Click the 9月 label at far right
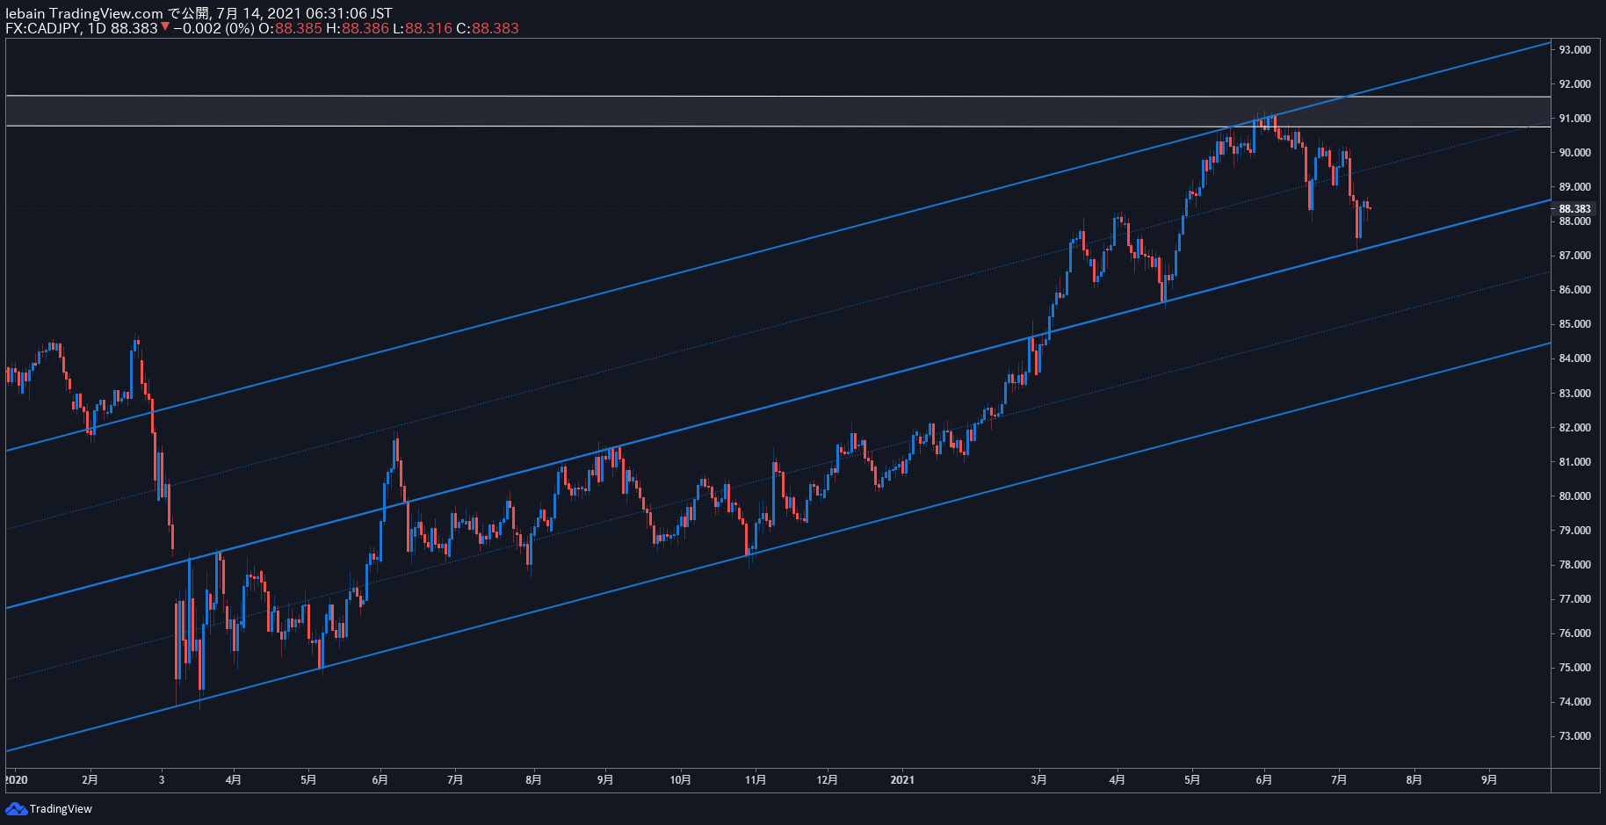1606x825 pixels. point(1489,780)
